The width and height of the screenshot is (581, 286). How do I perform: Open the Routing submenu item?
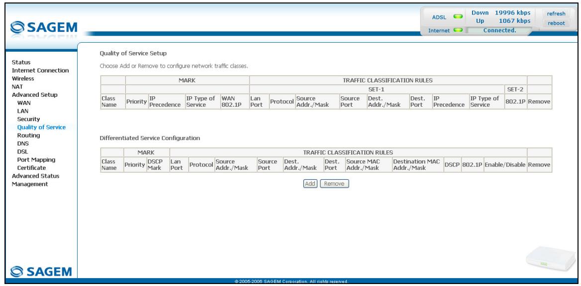point(28,136)
